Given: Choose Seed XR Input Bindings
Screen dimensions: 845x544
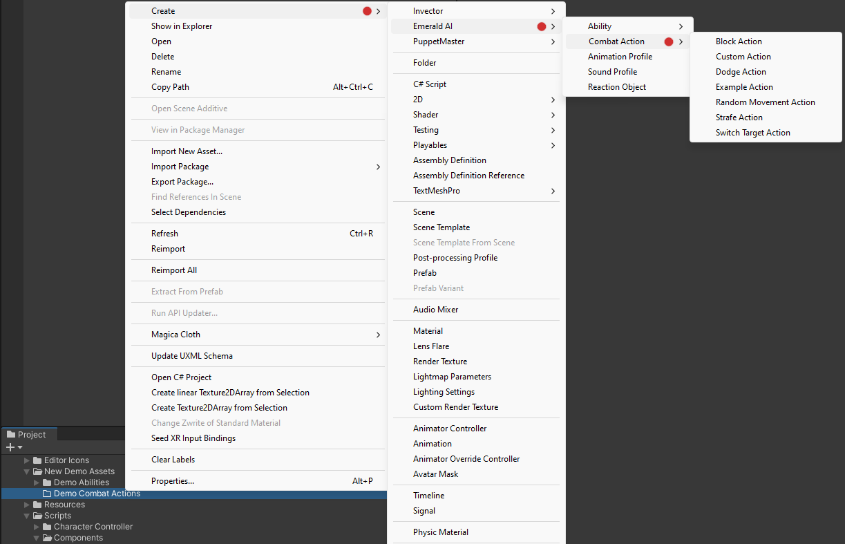Looking at the screenshot, I should [256, 438].
